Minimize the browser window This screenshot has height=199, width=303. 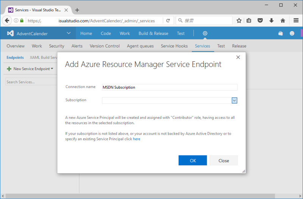pos(267,5)
